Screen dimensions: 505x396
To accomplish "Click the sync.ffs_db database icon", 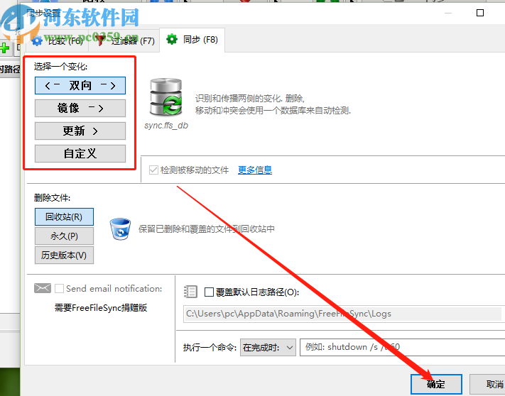I will [166, 97].
